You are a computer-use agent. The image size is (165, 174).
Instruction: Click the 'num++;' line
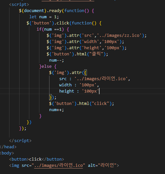(x=56, y=110)
